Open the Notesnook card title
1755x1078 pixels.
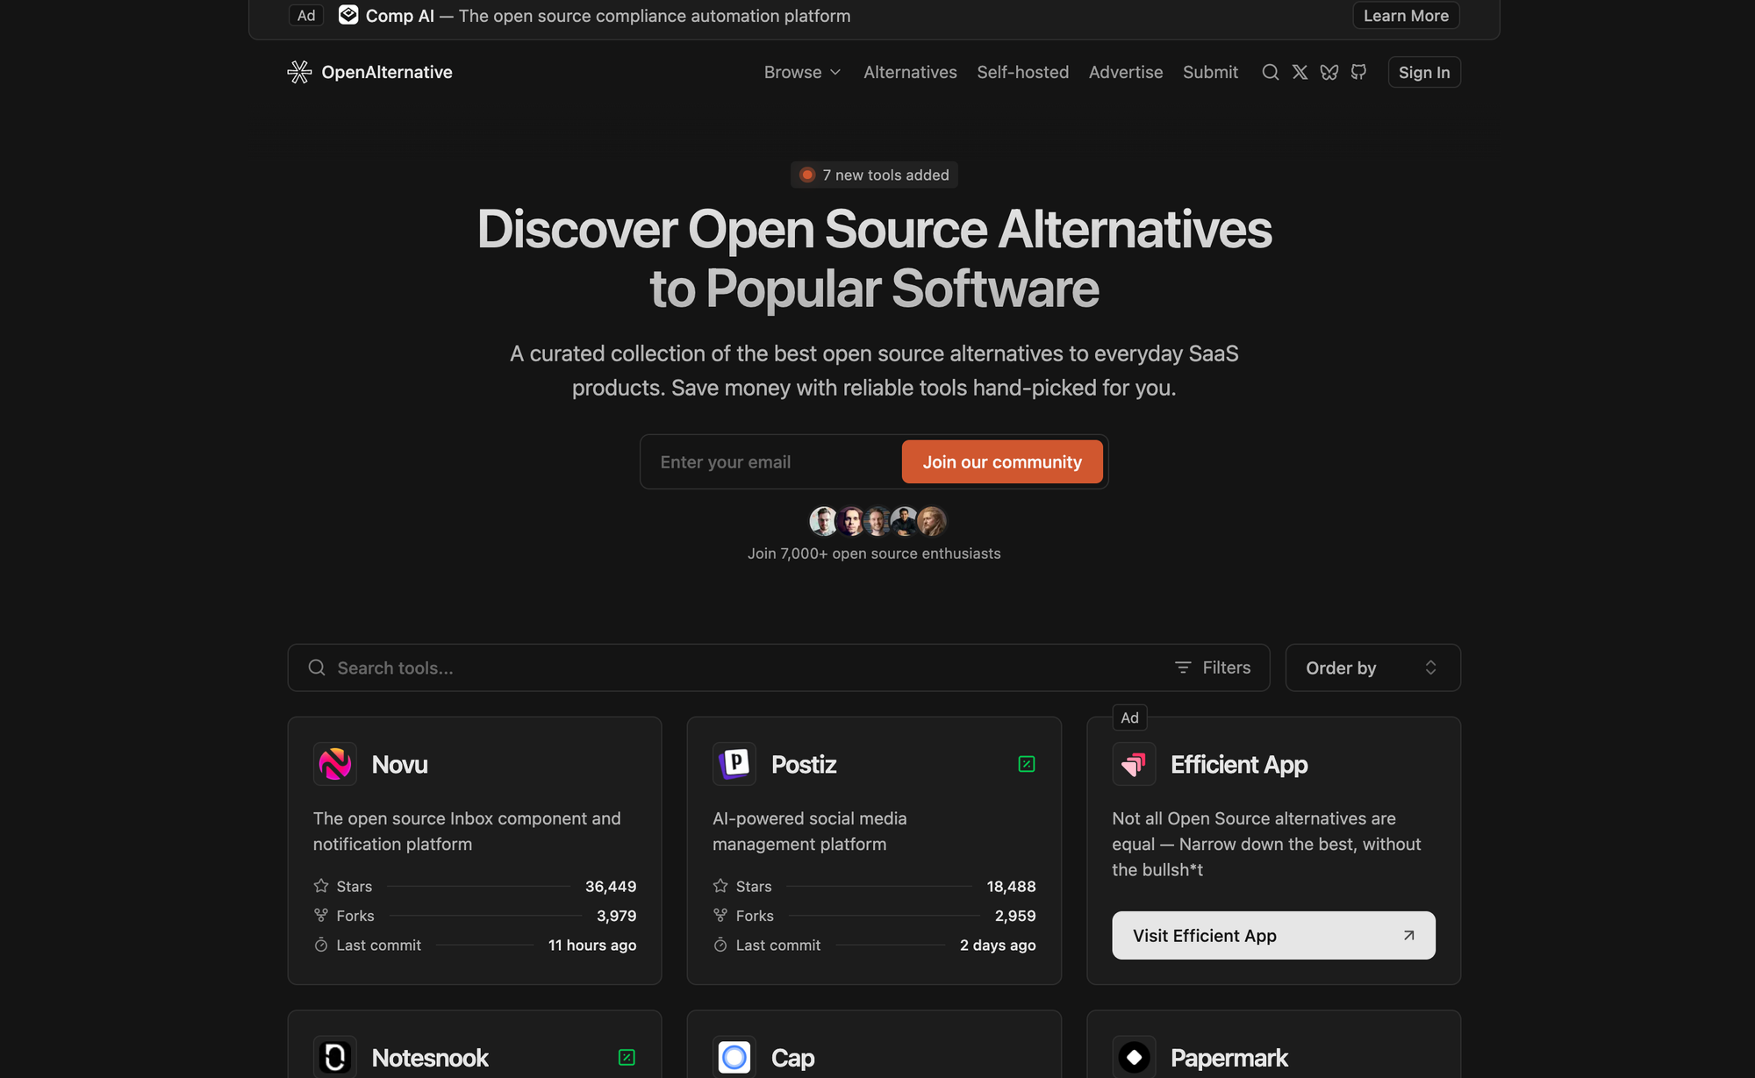tap(430, 1057)
